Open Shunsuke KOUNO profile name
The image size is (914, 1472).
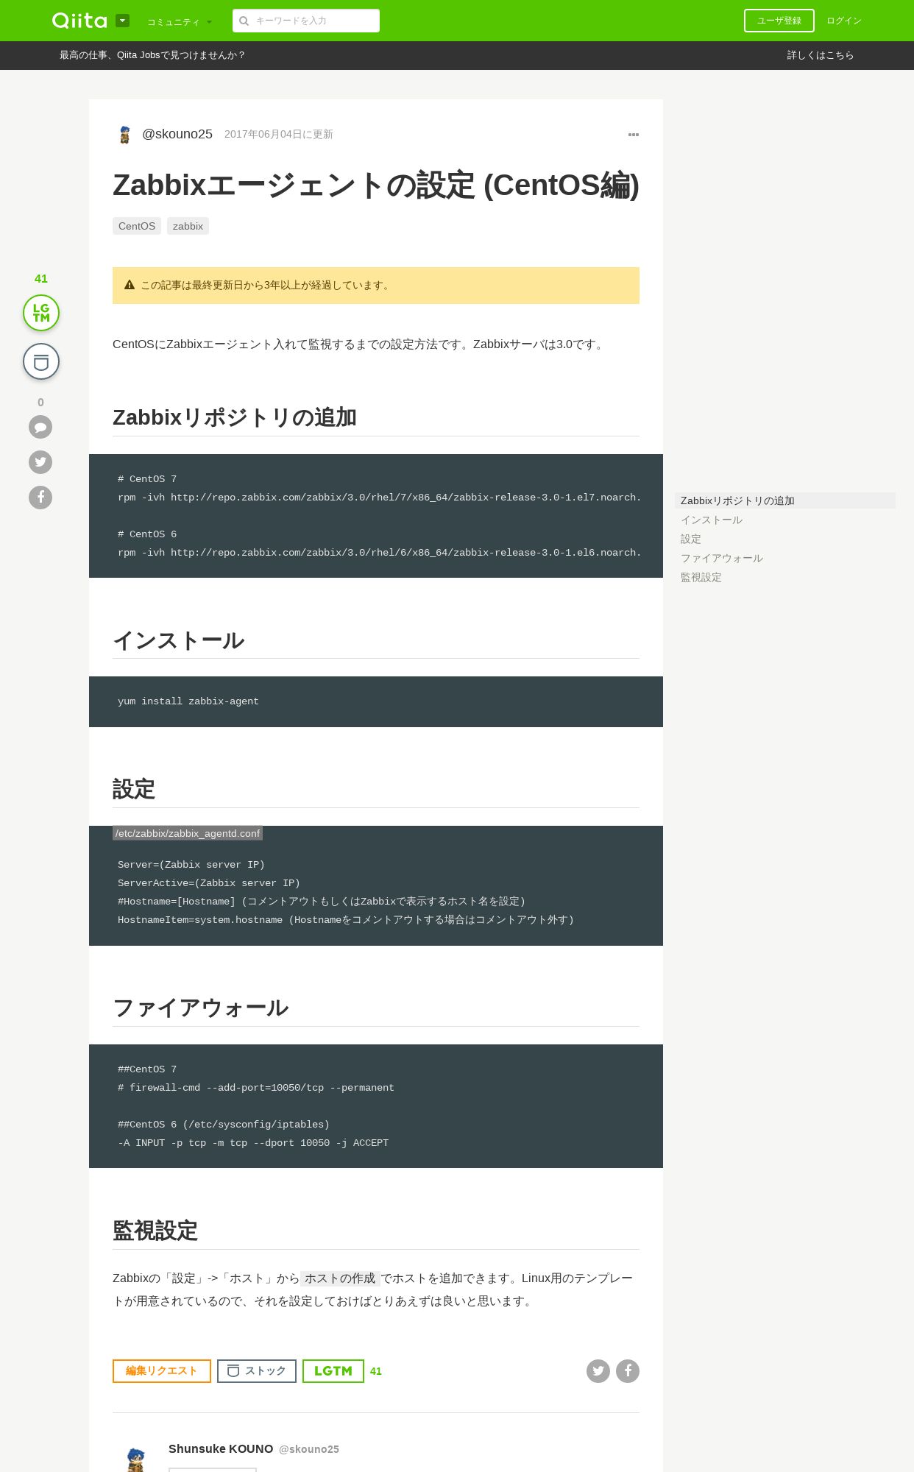(221, 1448)
